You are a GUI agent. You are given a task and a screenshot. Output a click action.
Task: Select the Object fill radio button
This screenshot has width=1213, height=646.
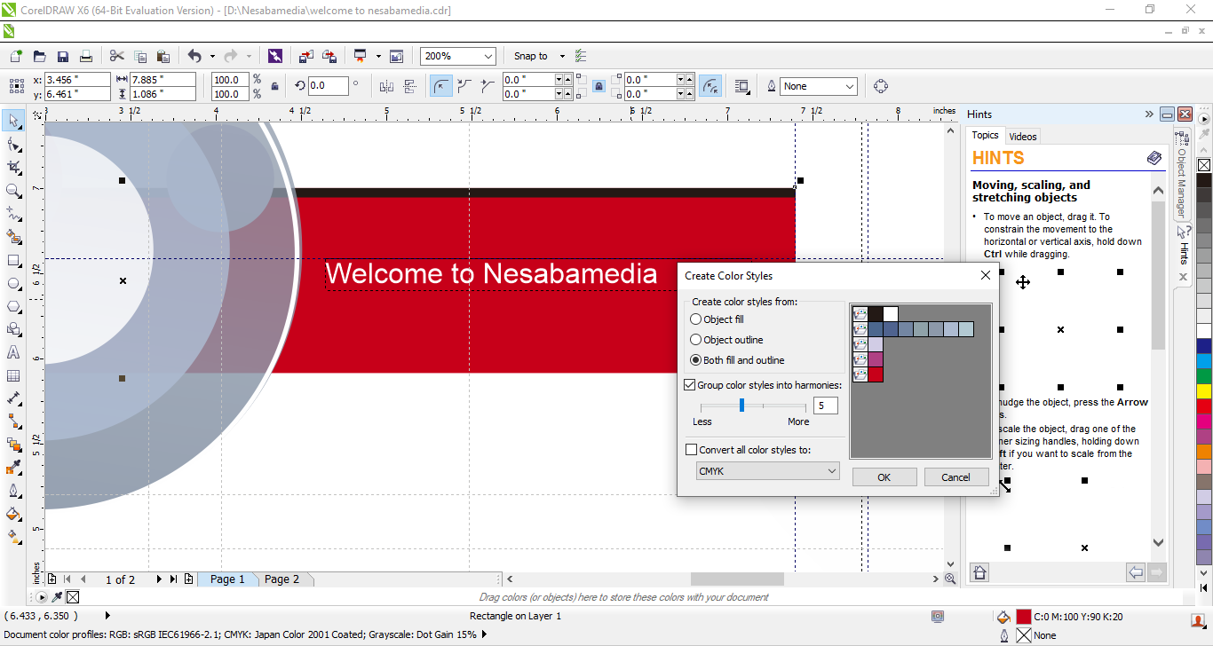[696, 319]
